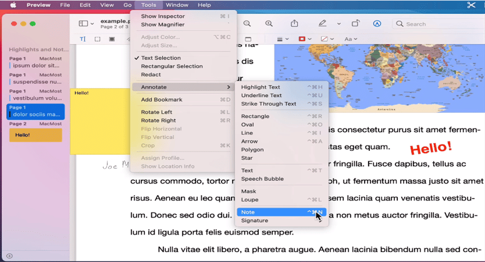Choose Strike Through Text annotation
This screenshot has width=485, height=262.
pos(281,104)
